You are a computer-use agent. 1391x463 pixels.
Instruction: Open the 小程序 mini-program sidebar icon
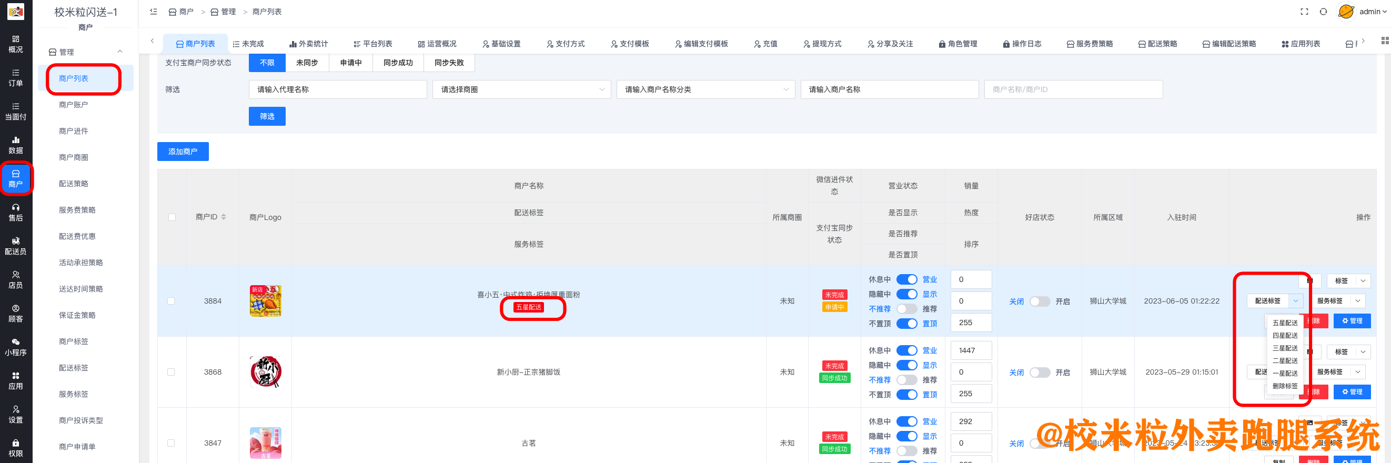(x=16, y=347)
